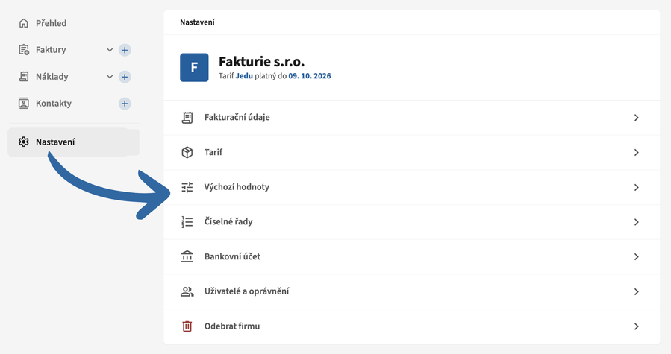Expand the Náklady submenu chevron
This screenshot has height=354, width=671.
[x=110, y=77]
